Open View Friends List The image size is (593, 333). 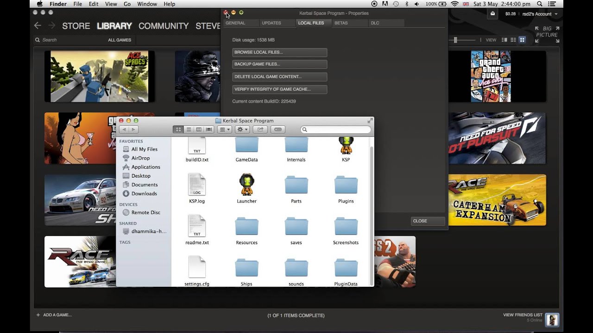pyautogui.click(x=523, y=315)
